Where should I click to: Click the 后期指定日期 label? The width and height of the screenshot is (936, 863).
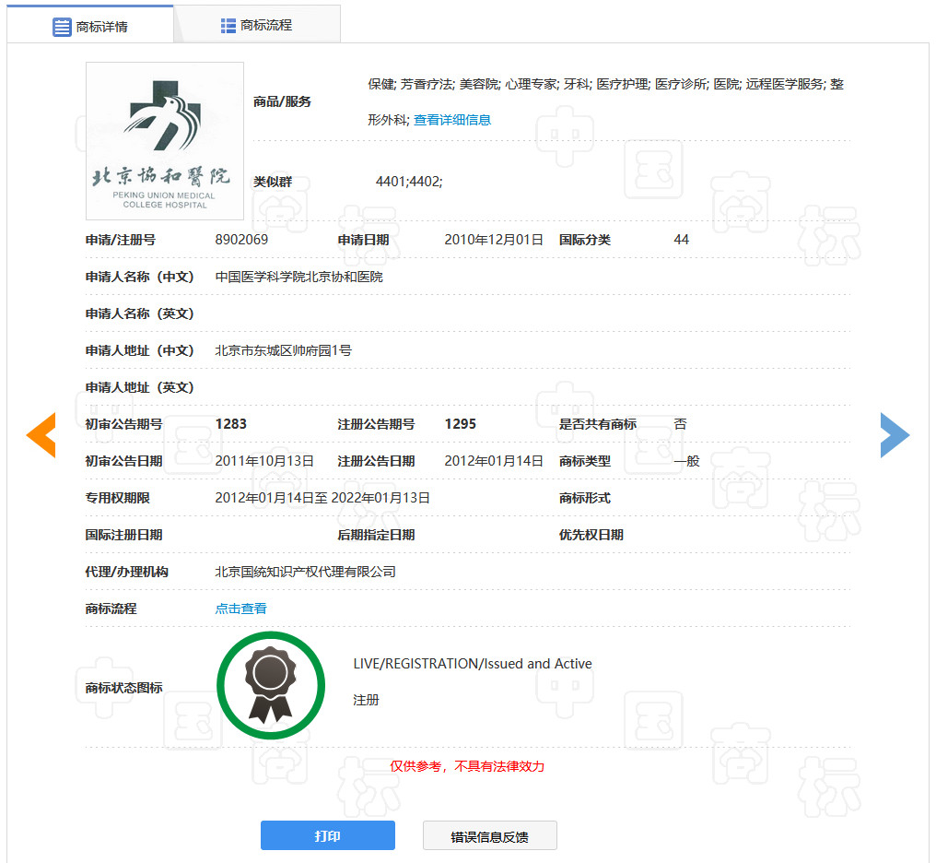tap(376, 535)
